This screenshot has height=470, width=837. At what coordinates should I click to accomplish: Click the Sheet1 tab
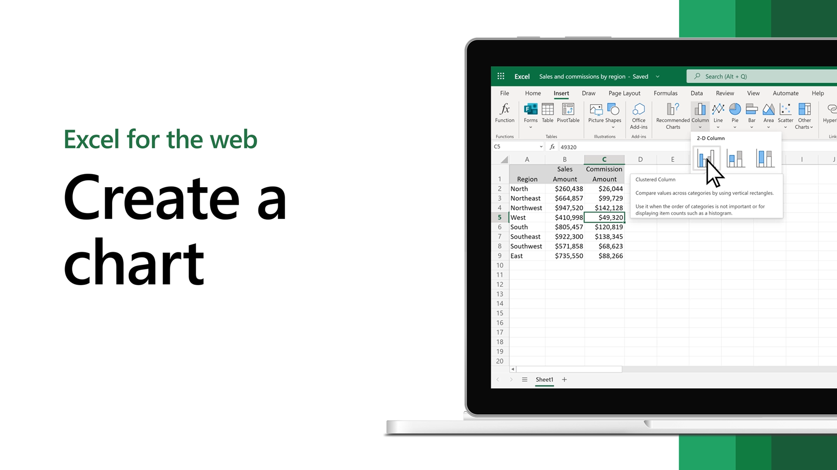point(544,379)
